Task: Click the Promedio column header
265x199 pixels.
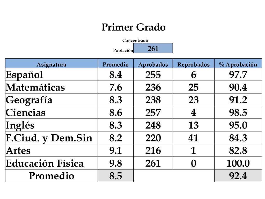Action: click(x=116, y=64)
